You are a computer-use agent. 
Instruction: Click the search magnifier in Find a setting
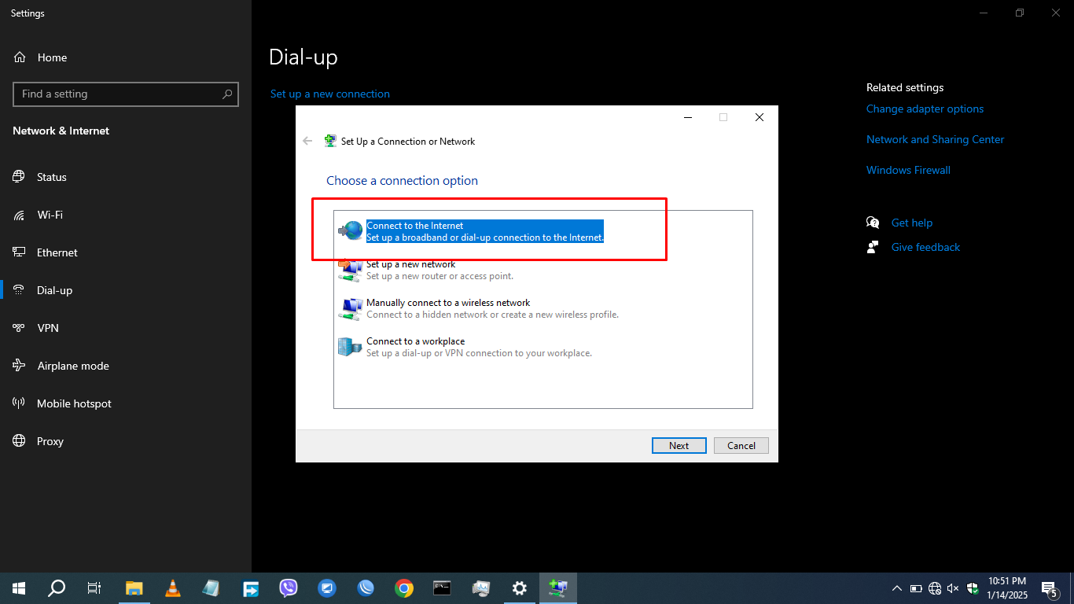point(227,94)
